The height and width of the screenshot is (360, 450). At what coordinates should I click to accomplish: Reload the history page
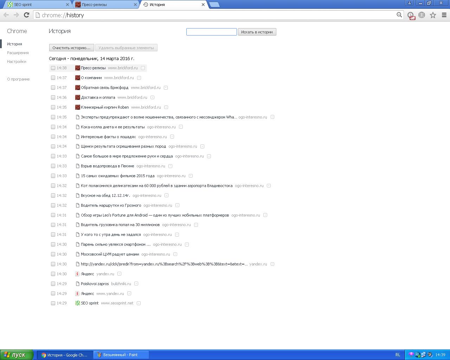(26, 15)
